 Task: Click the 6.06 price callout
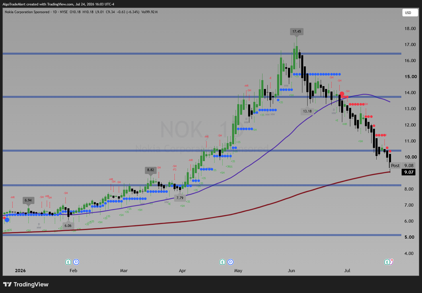click(x=68, y=226)
